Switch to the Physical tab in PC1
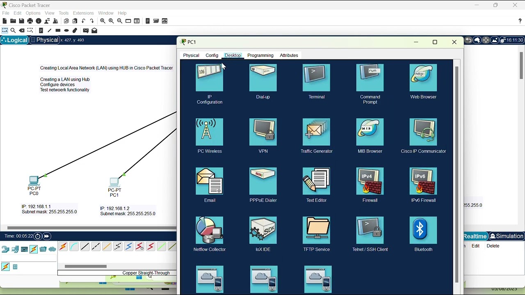The image size is (525, 295). (191, 55)
